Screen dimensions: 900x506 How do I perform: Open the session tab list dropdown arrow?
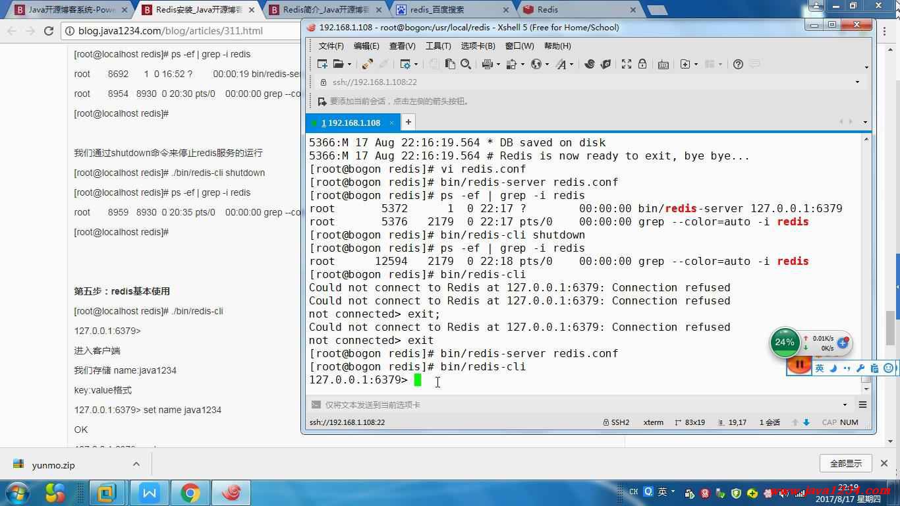pos(865,122)
